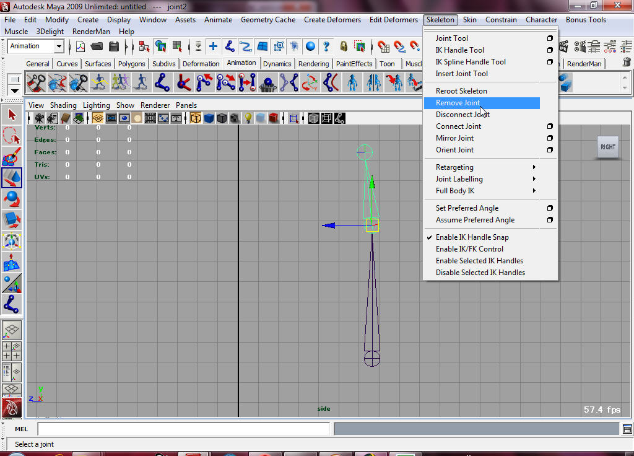Pick the Rotate tool in toolbox
This screenshot has height=456, width=634.
[x=12, y=199]
